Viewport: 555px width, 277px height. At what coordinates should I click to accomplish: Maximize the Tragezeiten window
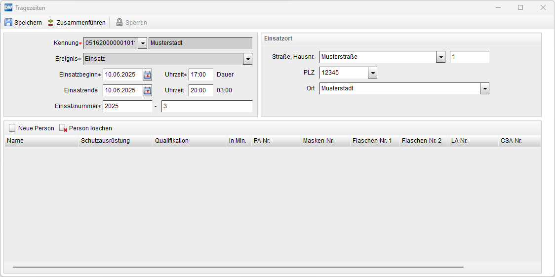tap(520, 7)
